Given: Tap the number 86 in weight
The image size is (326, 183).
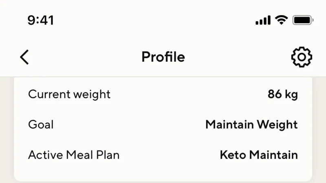Looking at the screenshot, I should tap(275, 94).
